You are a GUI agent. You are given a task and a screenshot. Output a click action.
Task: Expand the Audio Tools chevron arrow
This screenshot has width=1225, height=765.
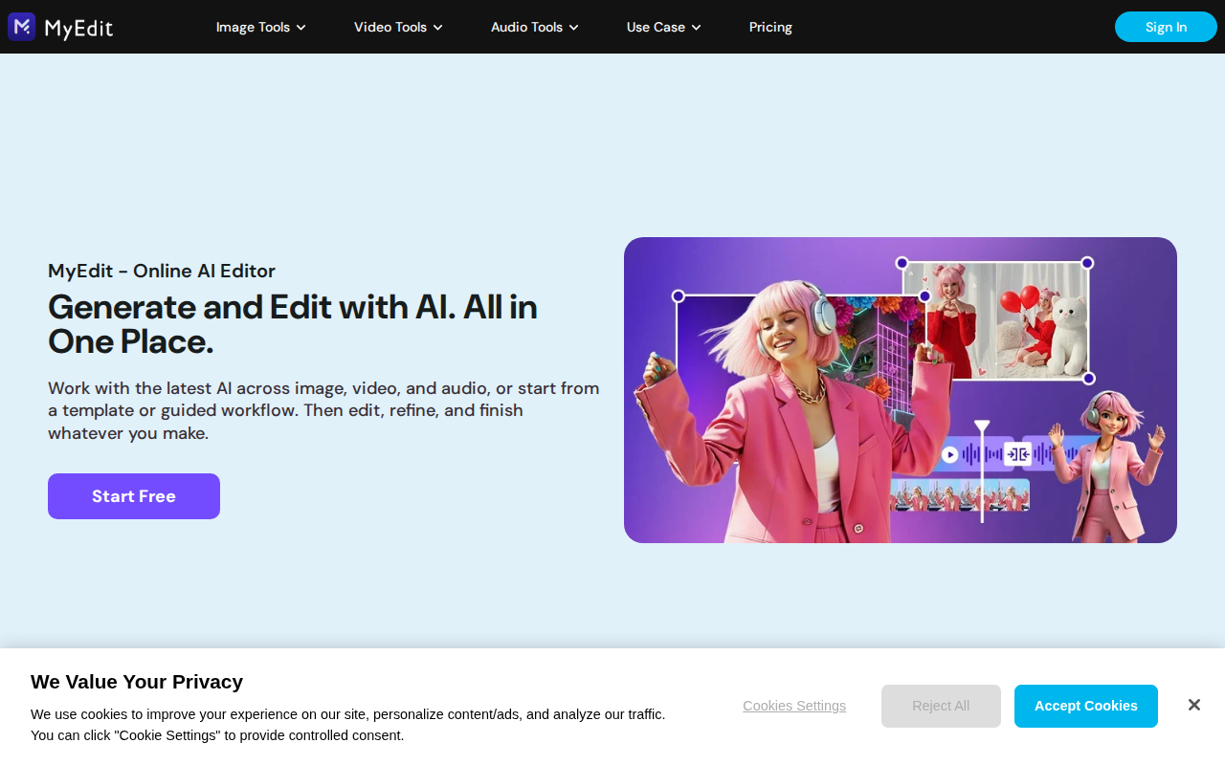point(573,28)
